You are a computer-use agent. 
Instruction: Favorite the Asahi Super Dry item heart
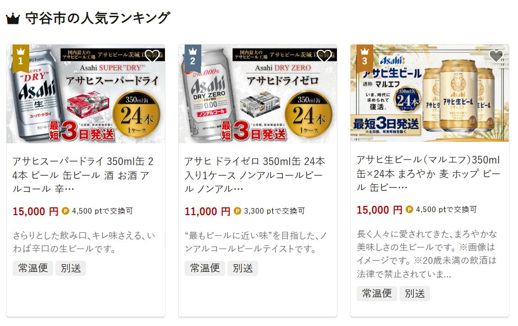152,56
